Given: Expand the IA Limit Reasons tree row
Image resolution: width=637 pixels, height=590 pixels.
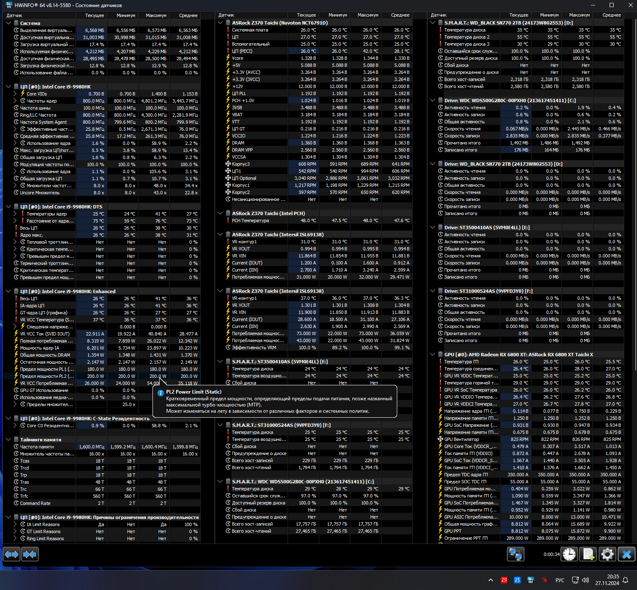Looking at the screenshot, I should 15,524.
